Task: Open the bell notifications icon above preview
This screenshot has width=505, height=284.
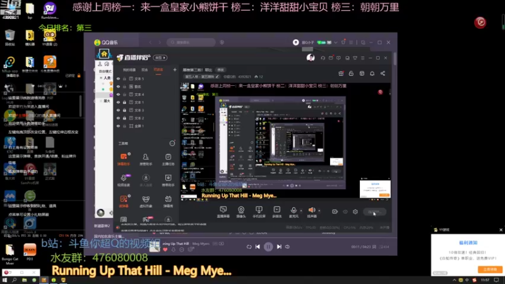Action: 372,73
